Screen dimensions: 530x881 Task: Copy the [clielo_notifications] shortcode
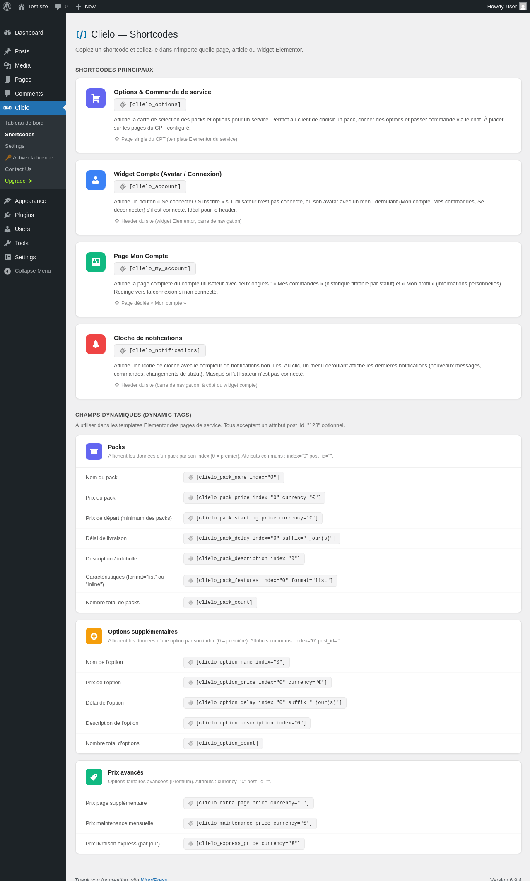click(160, 351)
